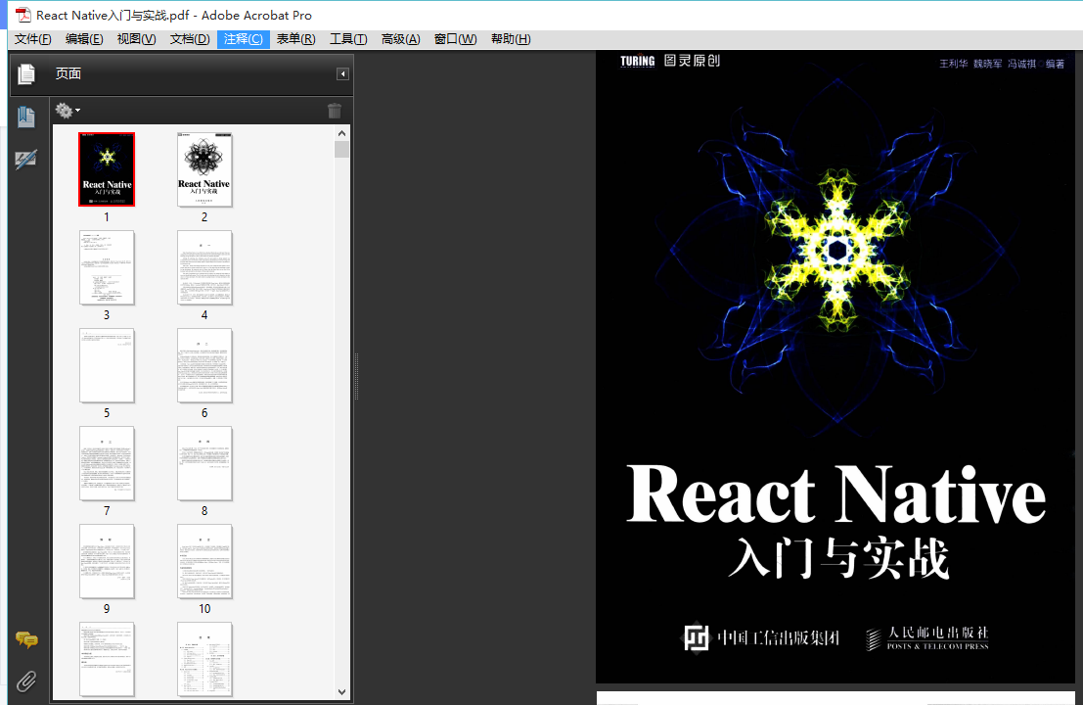Select page 3 thumbnail
The height and width of the screenshot is (705, 1083).
tap(107, 268)
